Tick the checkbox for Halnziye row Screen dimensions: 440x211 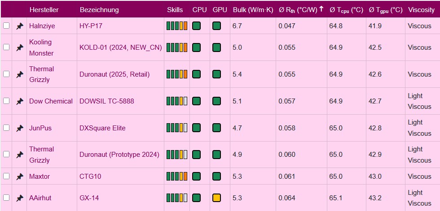click(x=6, y=26)
